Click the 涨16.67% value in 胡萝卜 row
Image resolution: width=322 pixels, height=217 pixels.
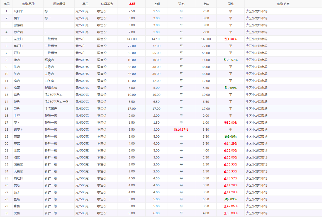click(181, 130)
